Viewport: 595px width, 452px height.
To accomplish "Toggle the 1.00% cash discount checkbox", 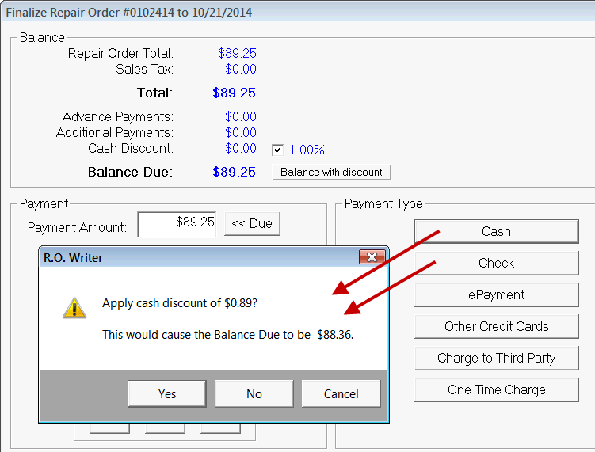I will pyautogui.click(x=277, y=150).
